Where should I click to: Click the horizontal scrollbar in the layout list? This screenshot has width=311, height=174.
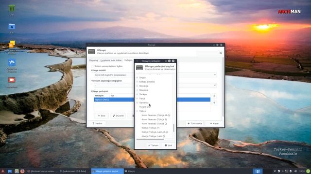[x=150, y=139]
